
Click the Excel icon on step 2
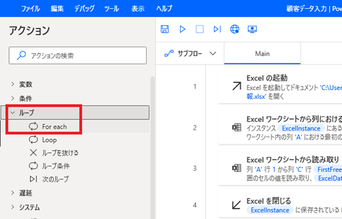[237, 127]
